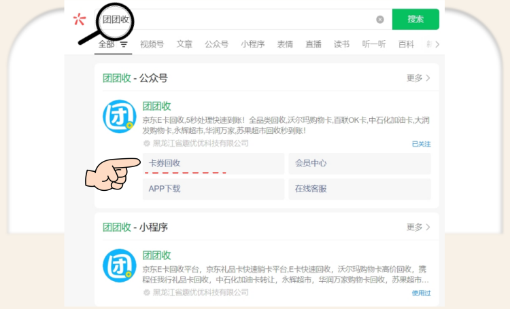This screenshot has width=510, height=309.
Task: Contact 在线客服 support
Action: [360, 189]
